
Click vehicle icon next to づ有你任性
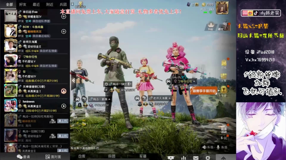[168, 81]
